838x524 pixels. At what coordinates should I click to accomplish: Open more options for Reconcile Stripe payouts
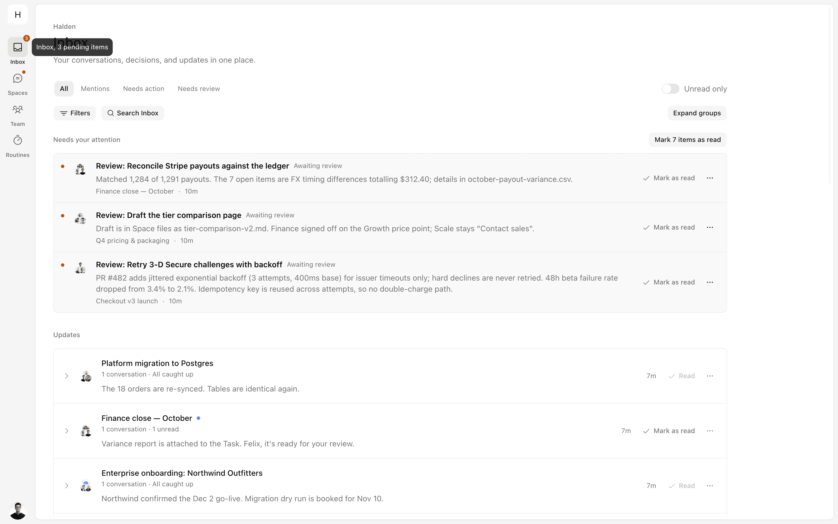coord(710,178)
